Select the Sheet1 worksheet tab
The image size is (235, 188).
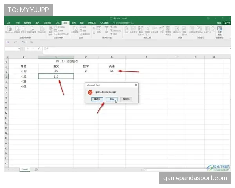coord(25,170)
